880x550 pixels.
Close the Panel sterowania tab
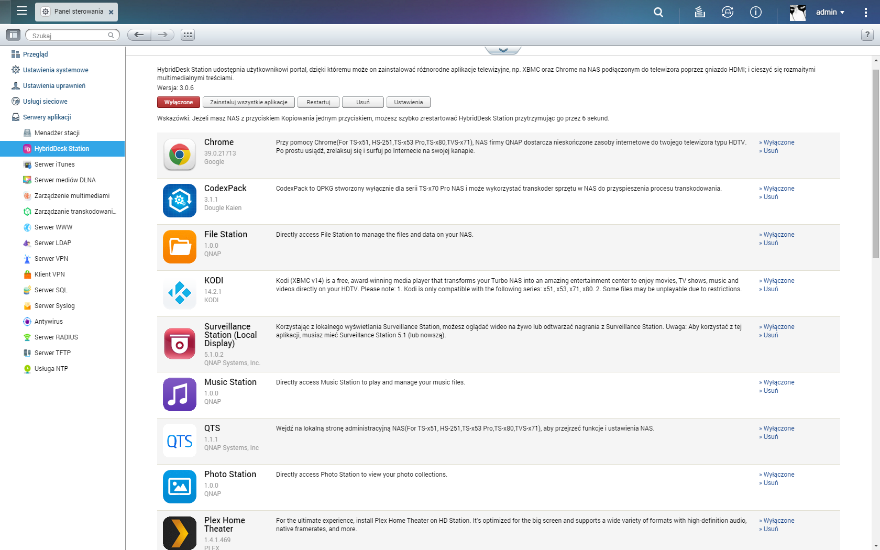coord(111,12)
